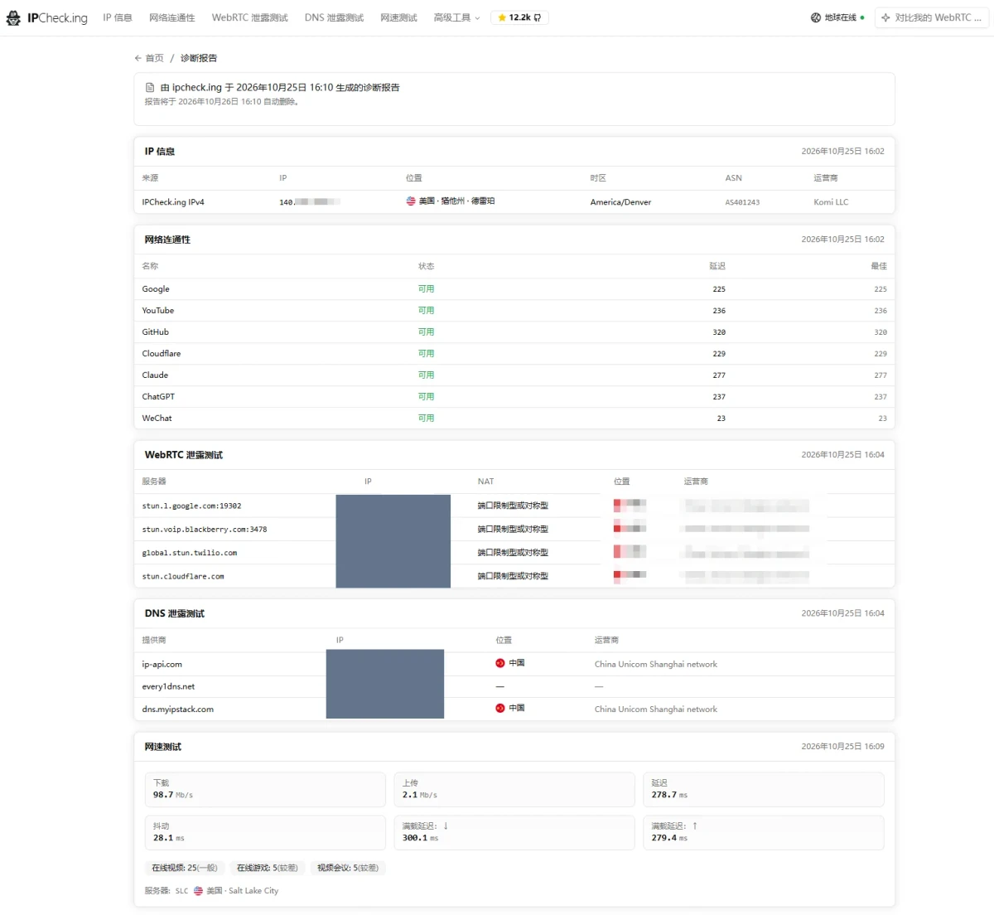Click the Google row name
This screenshot has width=994, height=915.
(156, 289)
